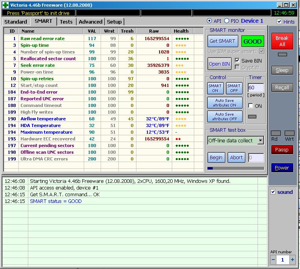Click the End-to-End error attribute

point(39,92)
